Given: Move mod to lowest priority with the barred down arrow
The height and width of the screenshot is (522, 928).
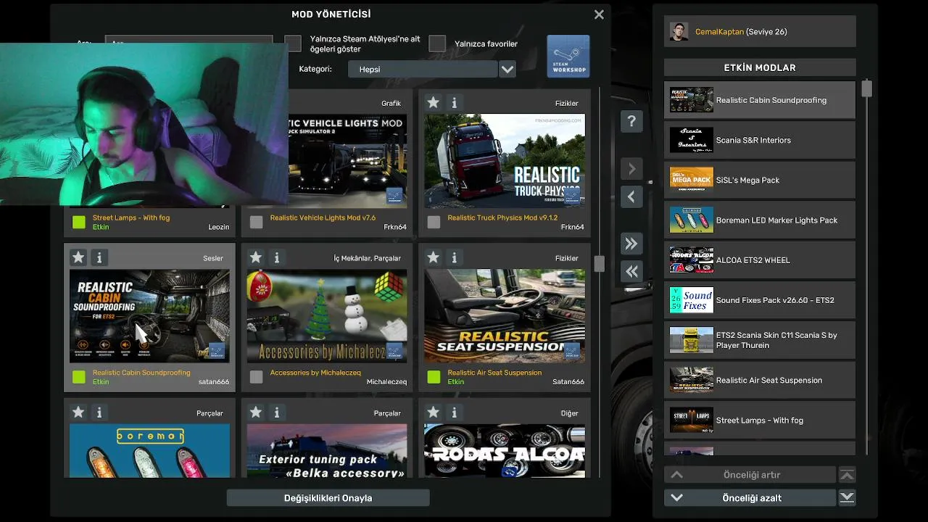Looking at the screenshot, I should (x=847, y=497).
